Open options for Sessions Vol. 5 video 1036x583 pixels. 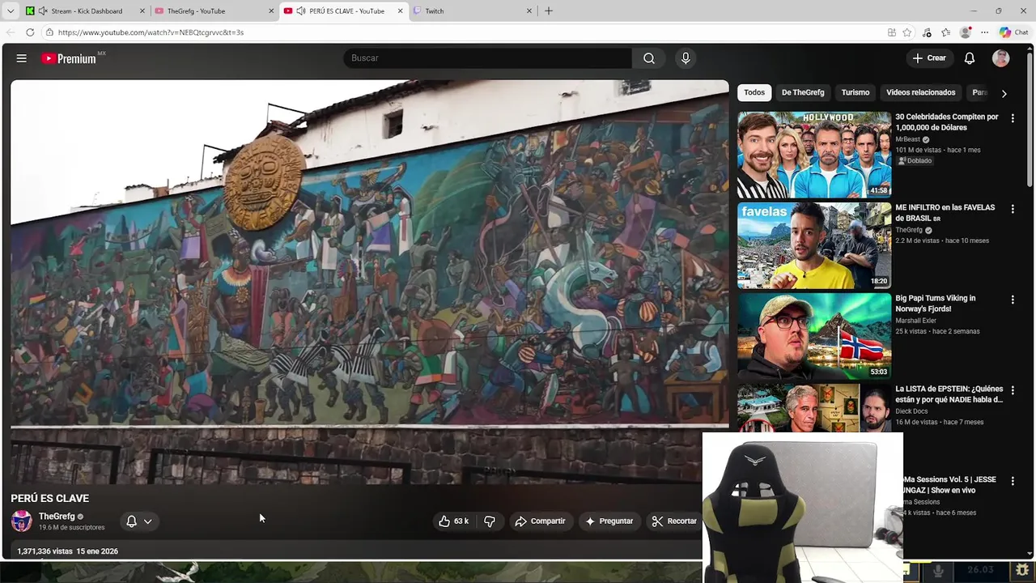pos(1013,481)
